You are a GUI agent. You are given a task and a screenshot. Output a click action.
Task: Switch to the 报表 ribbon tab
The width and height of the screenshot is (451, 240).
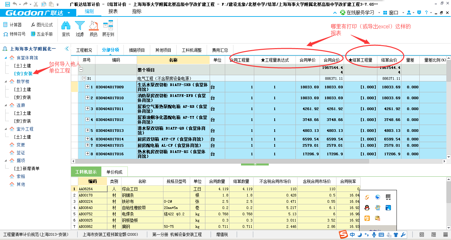pos(113,12)
